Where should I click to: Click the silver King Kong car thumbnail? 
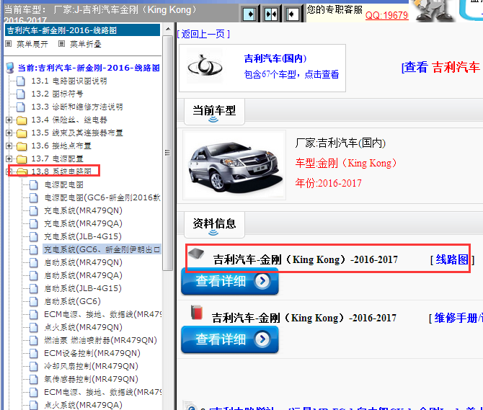point(234,165)
